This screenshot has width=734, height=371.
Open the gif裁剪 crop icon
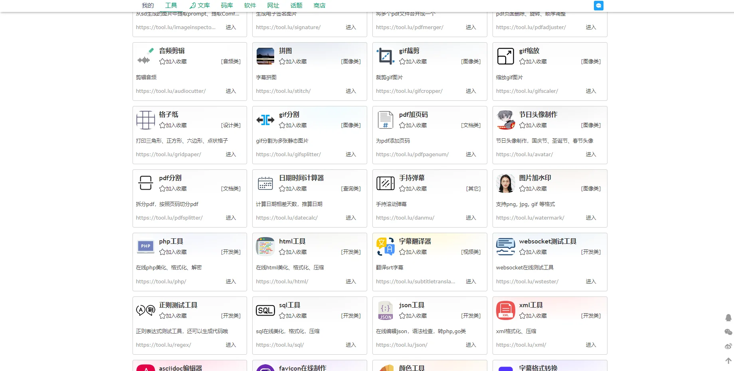(x=386, y=57)
